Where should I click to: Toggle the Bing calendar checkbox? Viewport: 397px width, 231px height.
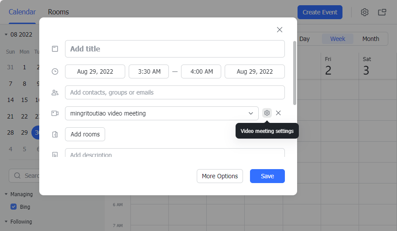tap(14, 207)
